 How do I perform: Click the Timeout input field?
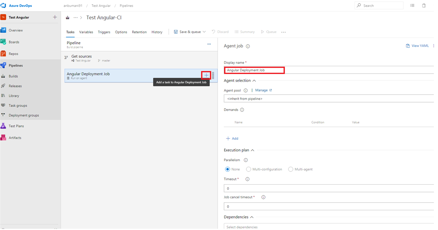[x=329, y=189]
